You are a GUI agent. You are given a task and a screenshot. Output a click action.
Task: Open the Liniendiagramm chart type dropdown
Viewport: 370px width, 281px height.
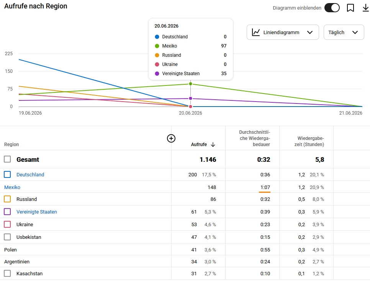click(x=283, y=32)
